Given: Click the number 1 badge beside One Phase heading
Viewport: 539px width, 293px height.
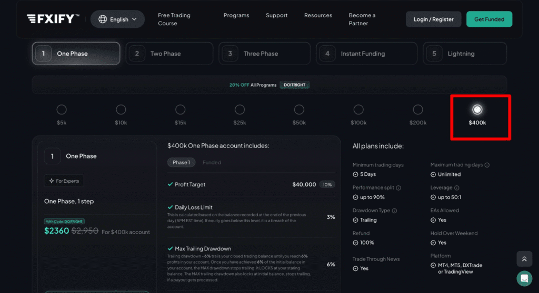Looking at the screenshot, I should (52, 156).
